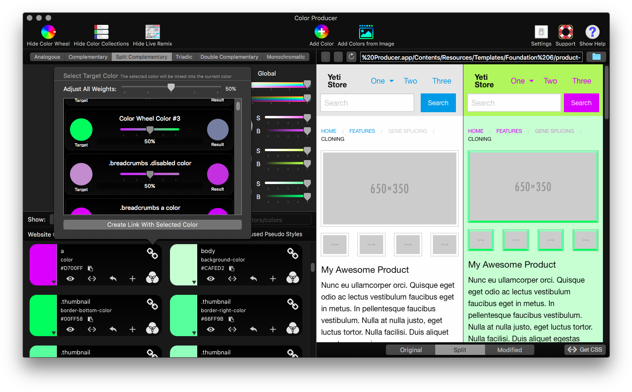Click Create Link With Selected Color button
Image resolution: width=632 pixels, height=392 pixels.
pos(153,224)
